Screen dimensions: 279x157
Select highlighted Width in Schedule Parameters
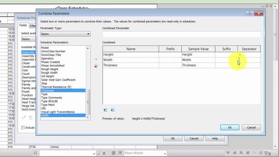[x=63, y=115]
